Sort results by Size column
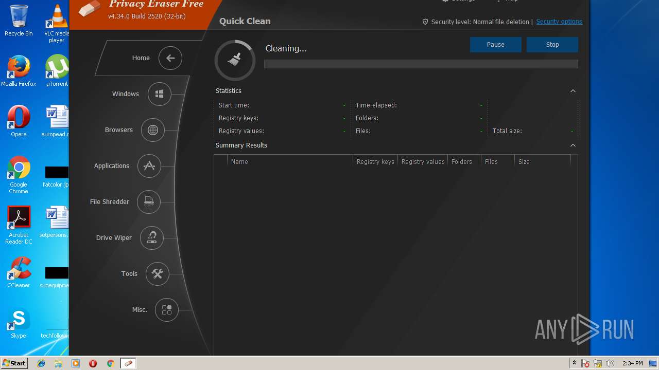Viewport: 659px width, 370px height. [x=542, y=161]
